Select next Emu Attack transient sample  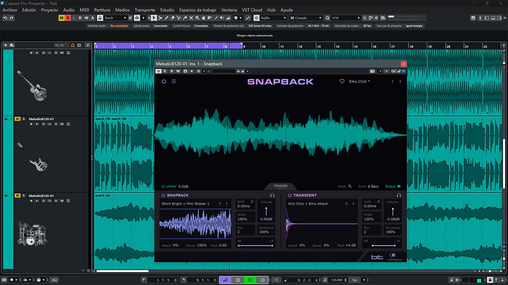(353, 204)
